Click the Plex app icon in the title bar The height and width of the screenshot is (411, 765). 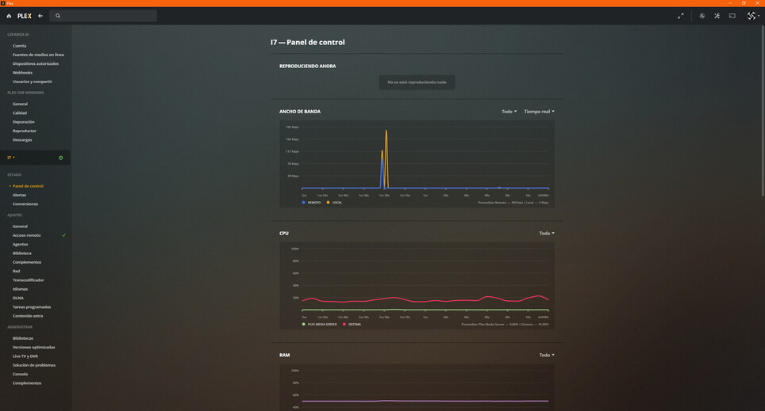point(3,3)
